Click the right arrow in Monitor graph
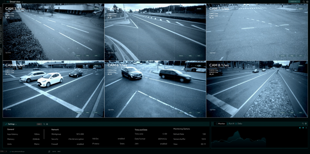This screenshot has height=154, width=310. click(x=303, y=128)
